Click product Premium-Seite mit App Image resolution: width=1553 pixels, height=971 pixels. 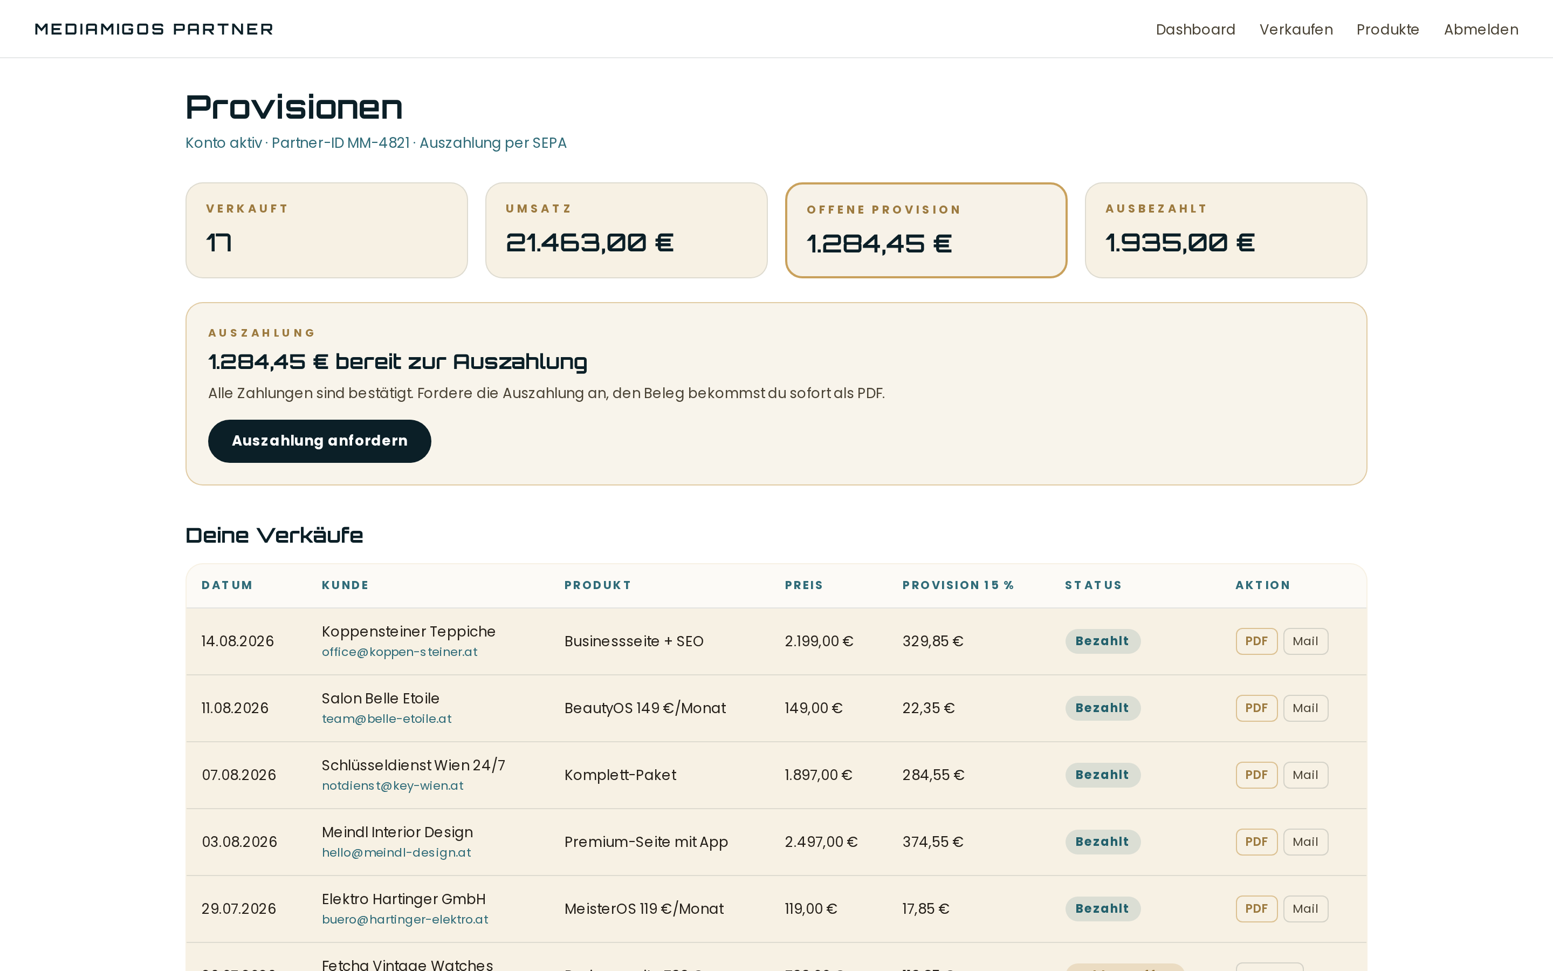pos(645,842)
